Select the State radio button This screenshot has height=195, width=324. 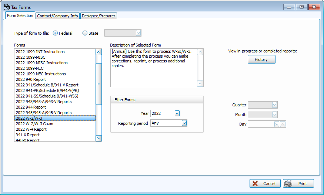85,33
